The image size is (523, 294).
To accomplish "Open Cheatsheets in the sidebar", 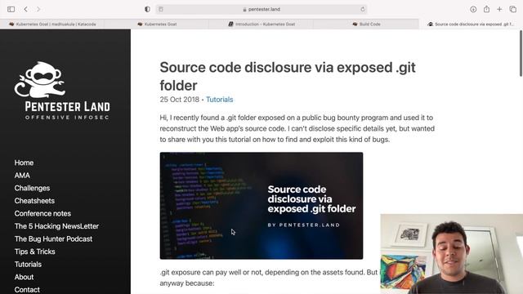I will click(34, 201).
